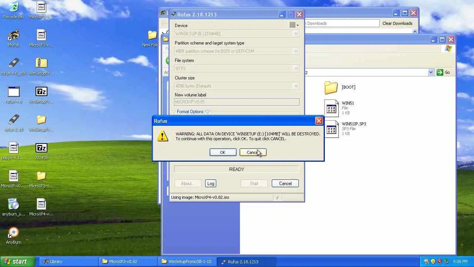Screen dimensions: 474x267
Task: Click the device settings icon beside Device label
Action: click(294, 25)
